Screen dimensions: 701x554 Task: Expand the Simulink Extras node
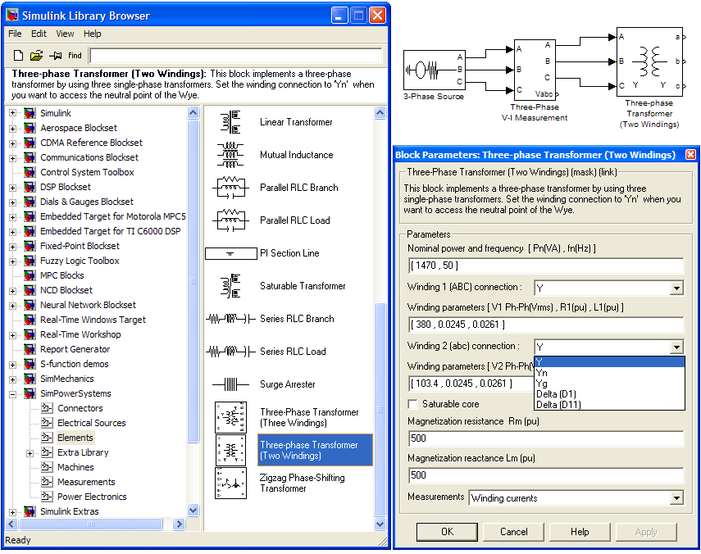12,512
